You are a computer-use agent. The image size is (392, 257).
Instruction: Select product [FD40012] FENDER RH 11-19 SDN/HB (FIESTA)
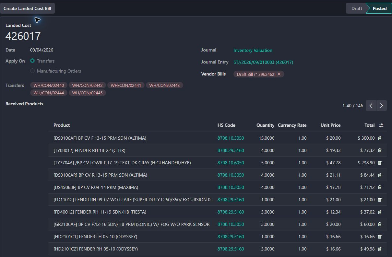point(100,212)
